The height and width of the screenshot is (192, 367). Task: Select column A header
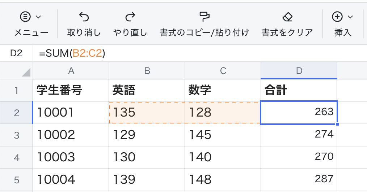[x=71, y=71]
